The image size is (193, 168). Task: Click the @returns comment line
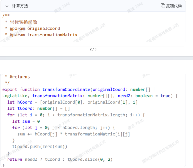(17, 77)
